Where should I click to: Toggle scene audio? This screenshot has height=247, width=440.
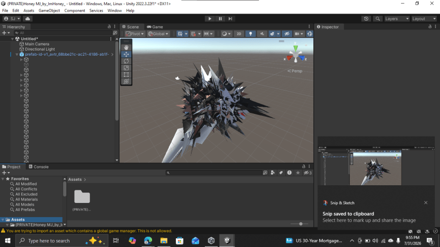[x=262, y=33]
